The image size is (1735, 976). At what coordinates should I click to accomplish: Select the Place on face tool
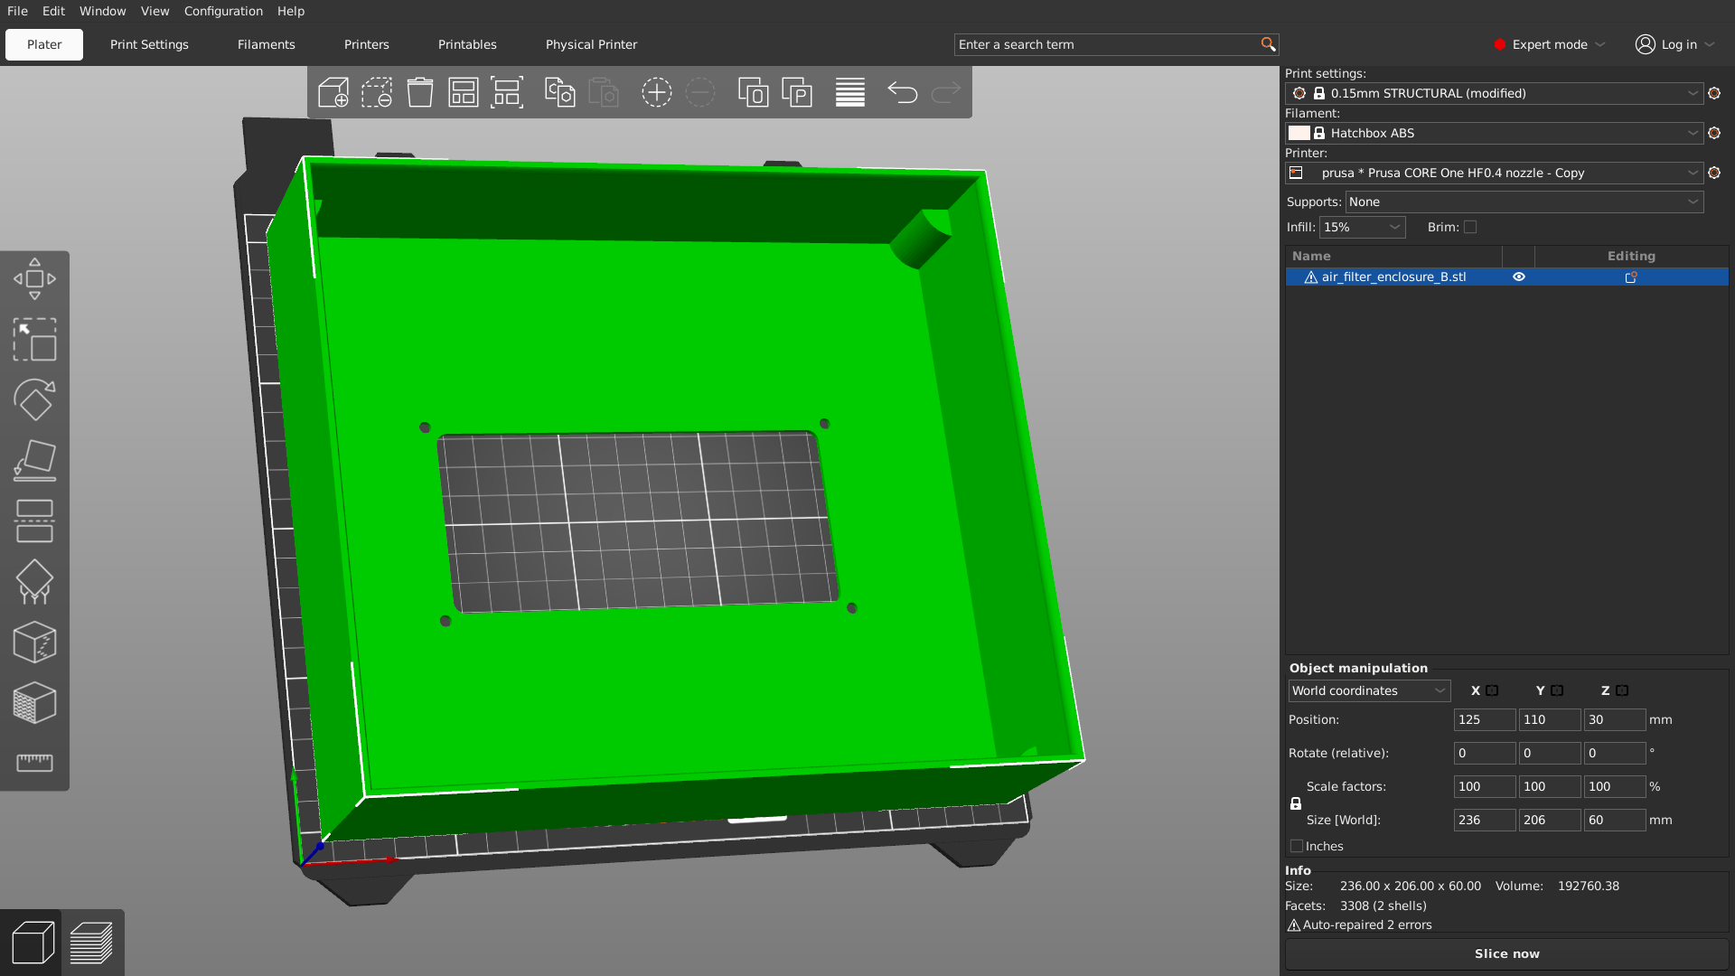coord(34,460)
